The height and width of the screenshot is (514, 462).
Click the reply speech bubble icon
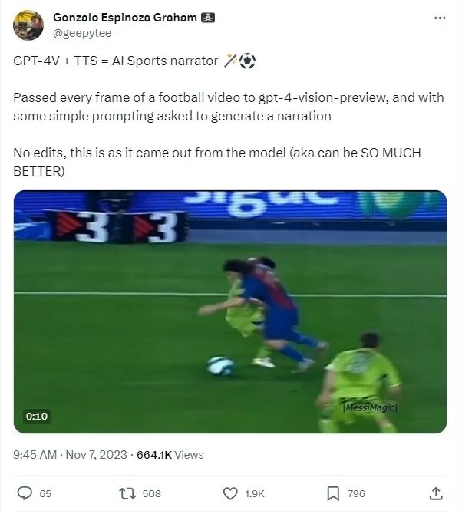(25, 493)
